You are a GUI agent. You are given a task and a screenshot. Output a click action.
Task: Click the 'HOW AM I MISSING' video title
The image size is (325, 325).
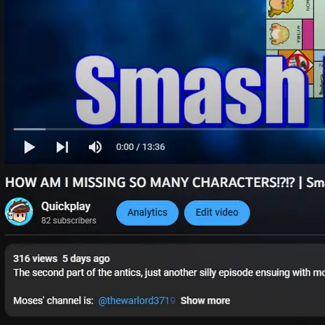(165, 183)
